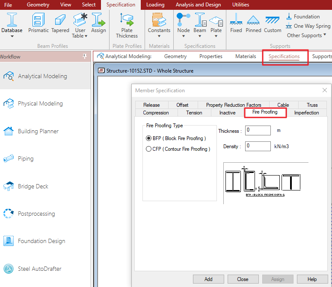
Task: Click the Assign beam profile icon
Action: 98,22
